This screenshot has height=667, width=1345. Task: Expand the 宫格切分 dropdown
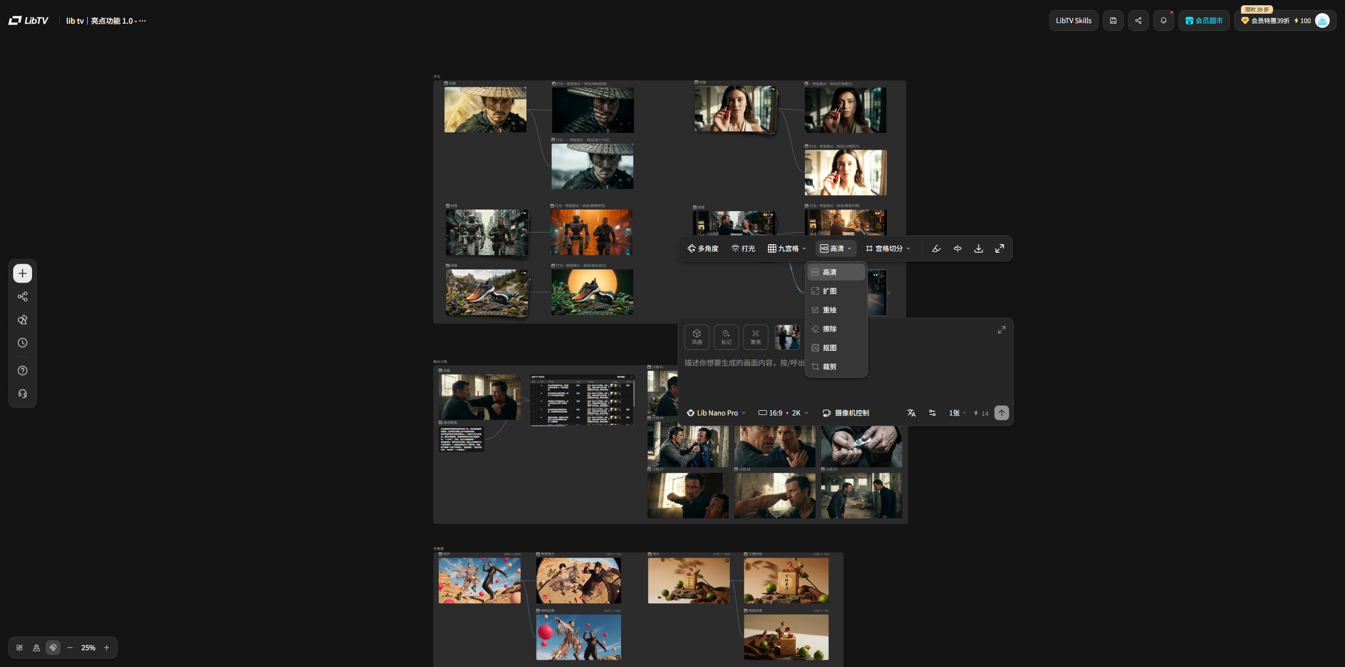(888, 248)
